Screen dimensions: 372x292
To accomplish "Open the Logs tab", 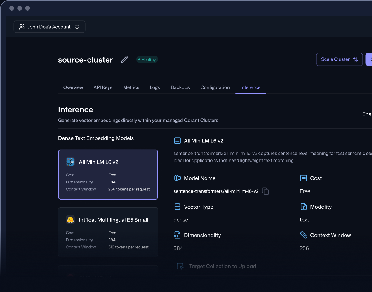I will (155, 87).
